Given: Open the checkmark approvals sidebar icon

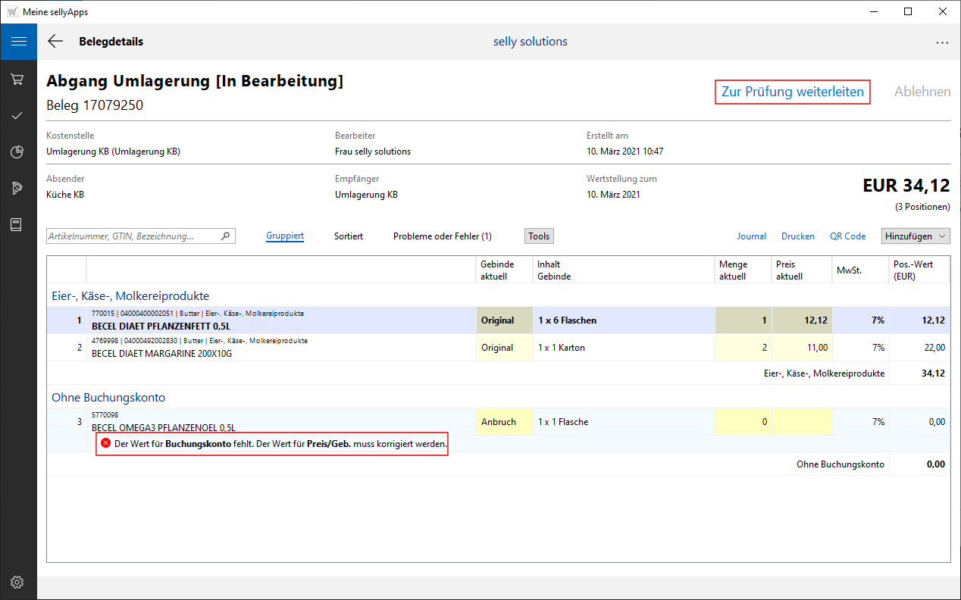Looking at the screenshot, I should pyautogui.click(x=18, y=115).
